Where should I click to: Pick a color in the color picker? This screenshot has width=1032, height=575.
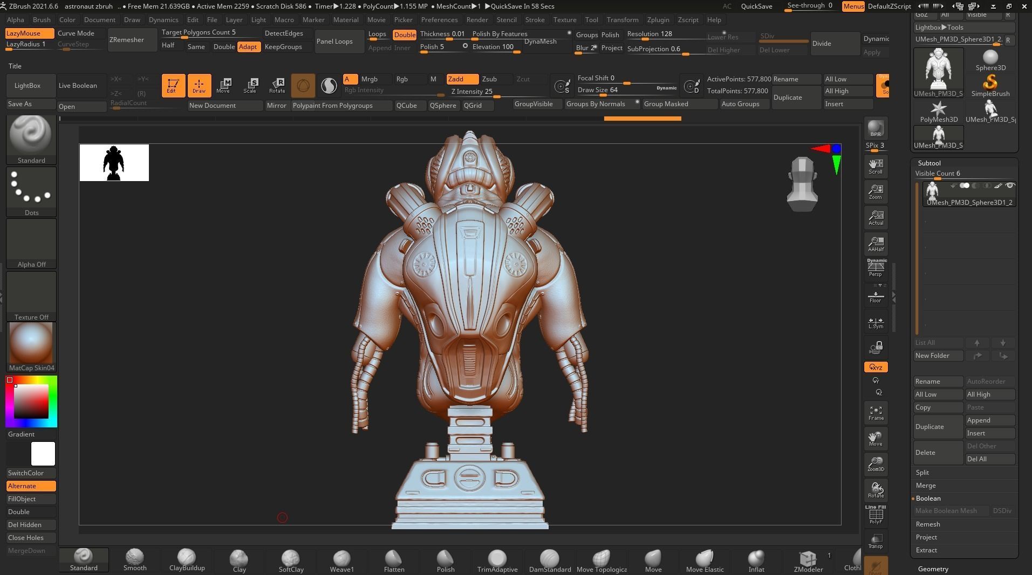pyautogui.click(x=31, y=401)
